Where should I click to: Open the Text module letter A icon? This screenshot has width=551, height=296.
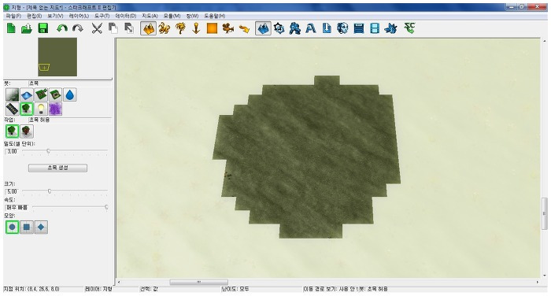(x=311, y=28)
